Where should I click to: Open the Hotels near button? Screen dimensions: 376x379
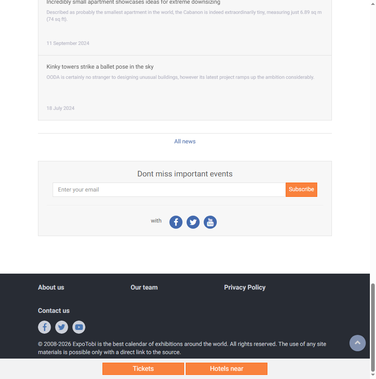(x=227, y=369)
